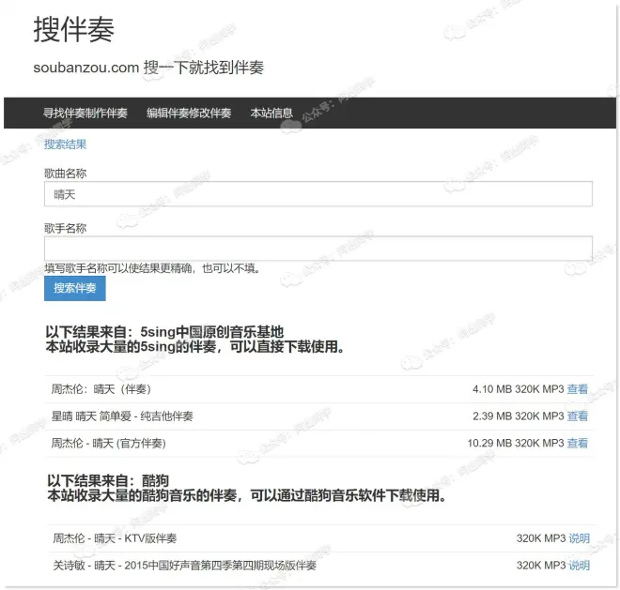Screen dimensions: 620x590
Task: Click 查看 for 星晴 晴天 简单爱 纯吉他伴奏
Action: point(578,416)
